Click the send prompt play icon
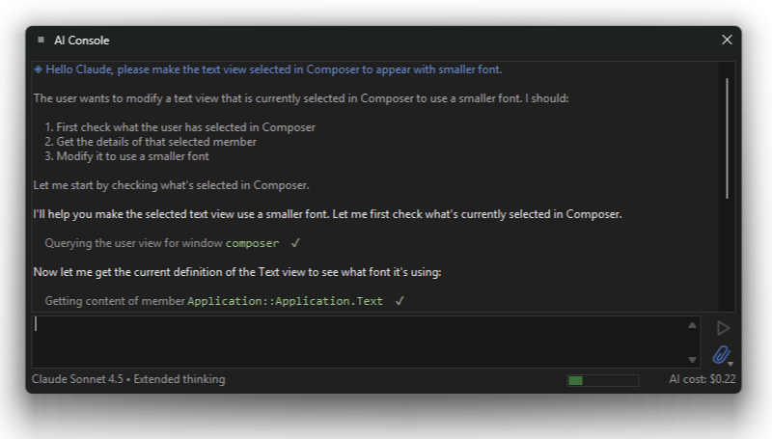The image size is (772, 439). tap(723, 328)
